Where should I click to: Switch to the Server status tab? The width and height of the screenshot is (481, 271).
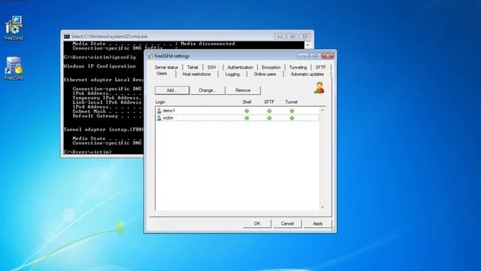coord(166,67)
